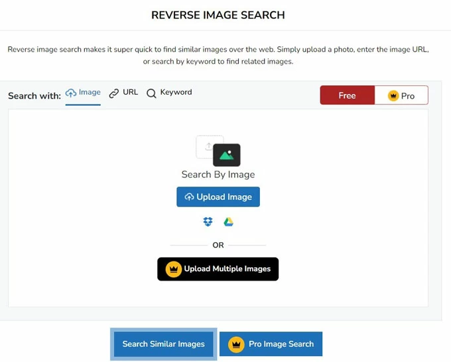Click the chain link icon beside URL
The height and width of the screenshot is (362, 451).
click(114, 93)
